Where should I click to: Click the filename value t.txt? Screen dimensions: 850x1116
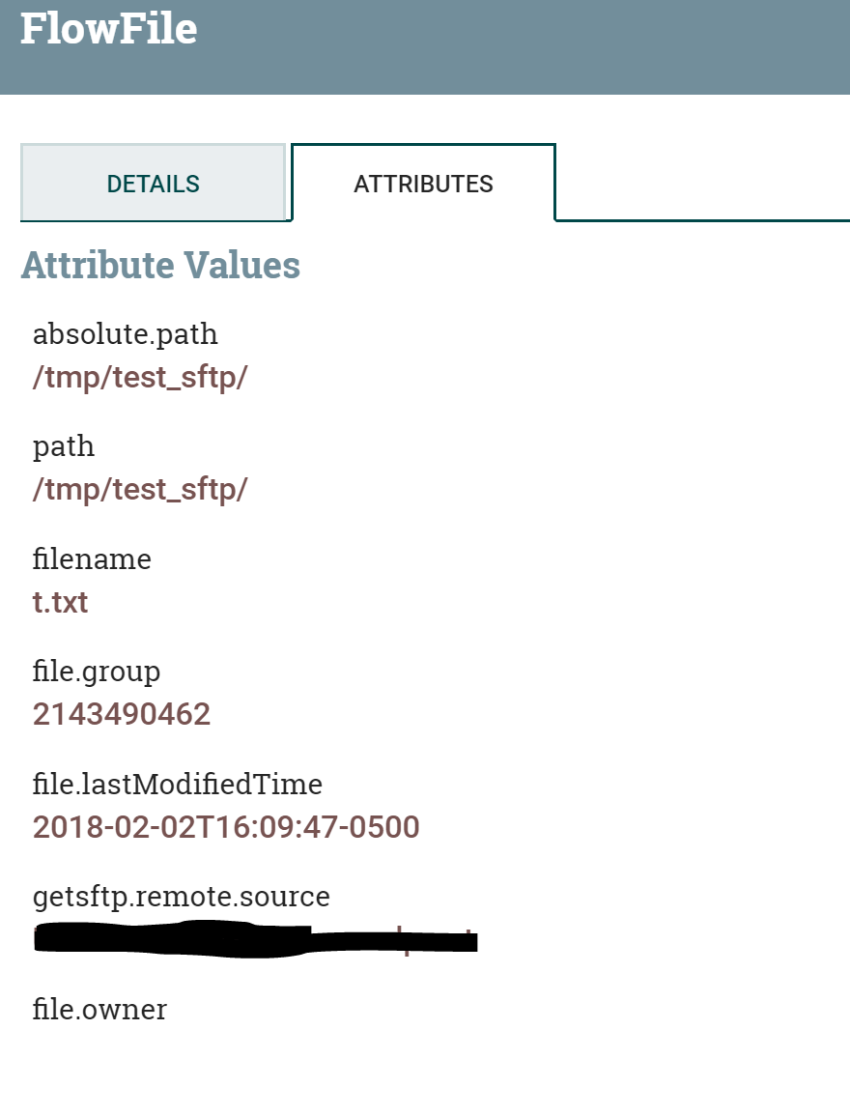(60, 602)
